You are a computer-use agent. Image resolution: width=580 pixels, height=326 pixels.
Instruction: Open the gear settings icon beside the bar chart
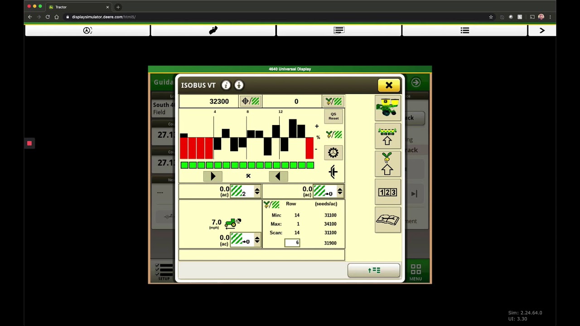pos(333,153)
